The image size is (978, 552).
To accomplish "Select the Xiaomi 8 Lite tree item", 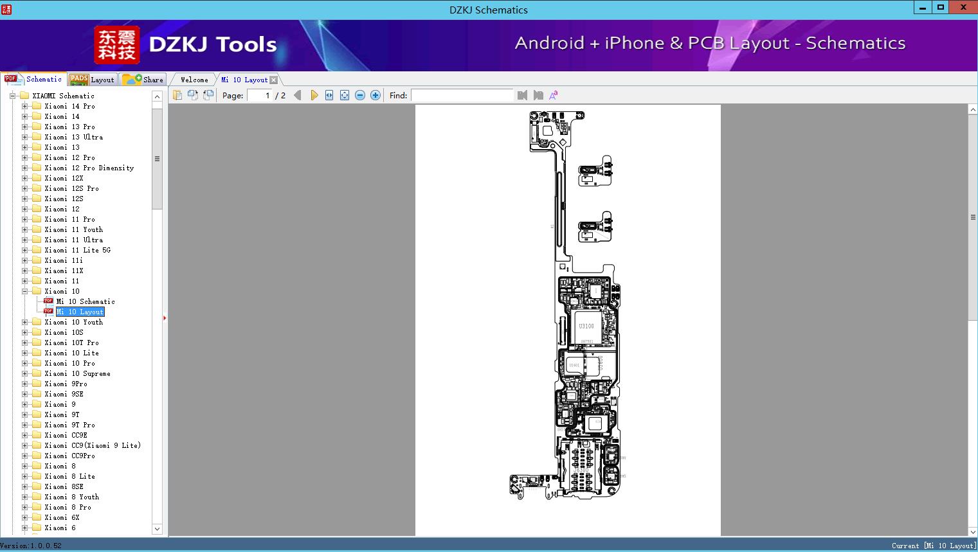I will pos(70,476).
